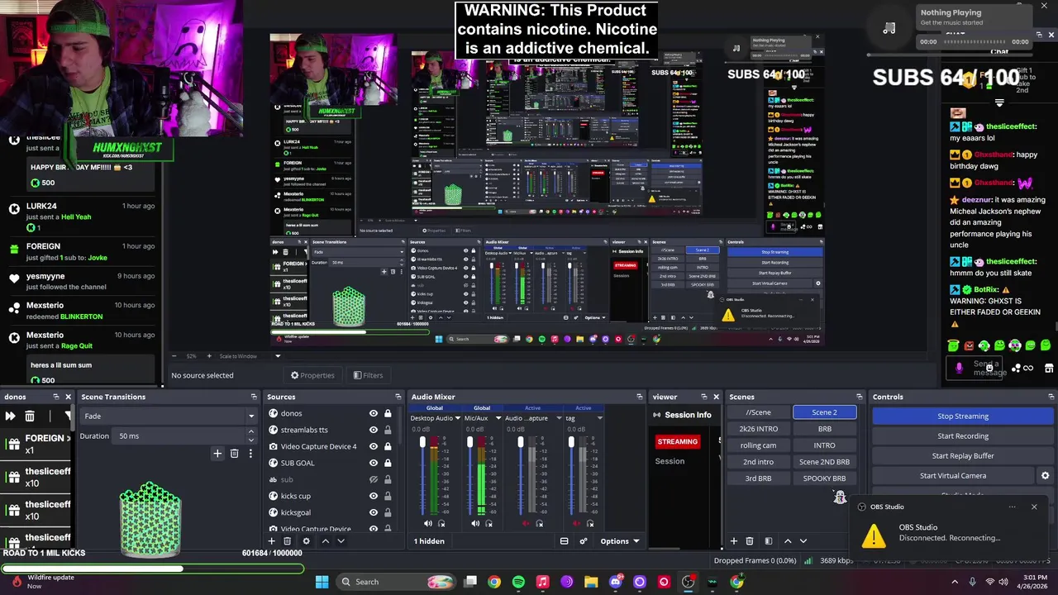
Task: Hide streamlabs tts source via eye icon
Action: [374, 430]
